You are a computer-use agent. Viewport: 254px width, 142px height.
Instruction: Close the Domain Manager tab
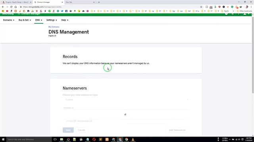[x=62, y=2]
